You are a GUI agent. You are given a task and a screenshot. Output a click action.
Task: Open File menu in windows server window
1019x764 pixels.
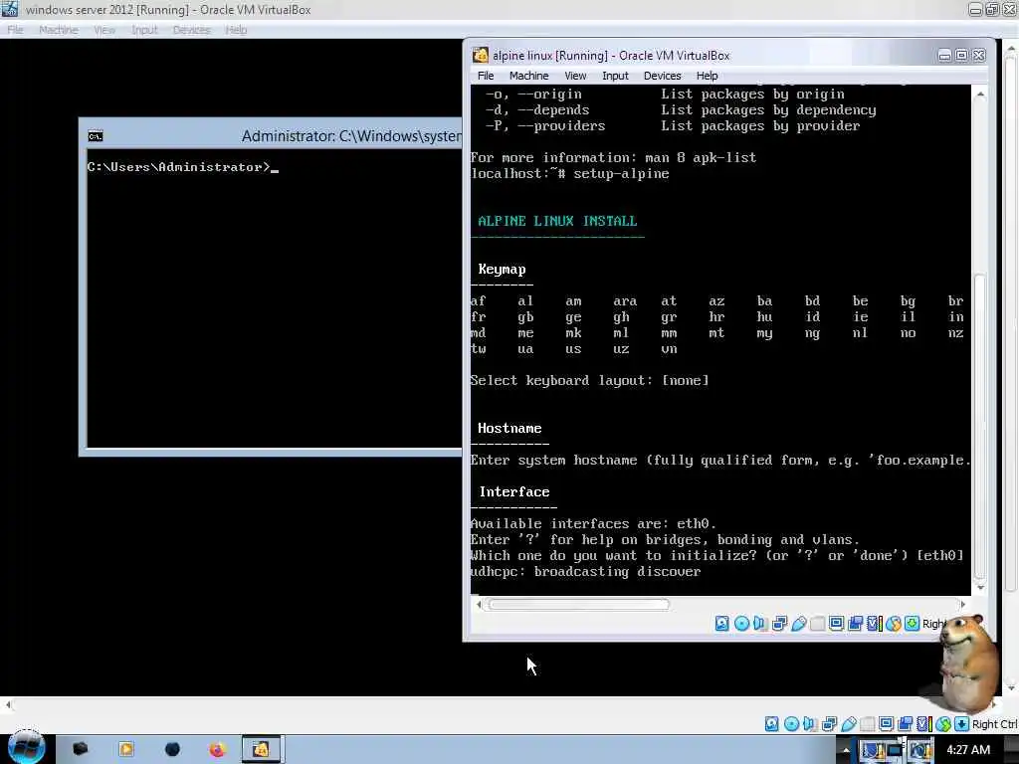click(x=16, y=30)
